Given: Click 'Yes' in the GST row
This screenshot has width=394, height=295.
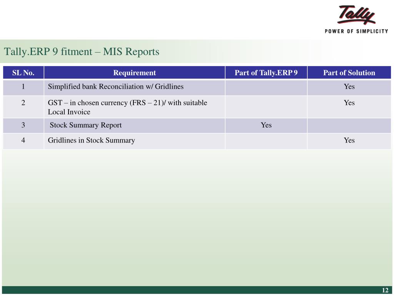Looking at the screenshot, I should [349, 103].
